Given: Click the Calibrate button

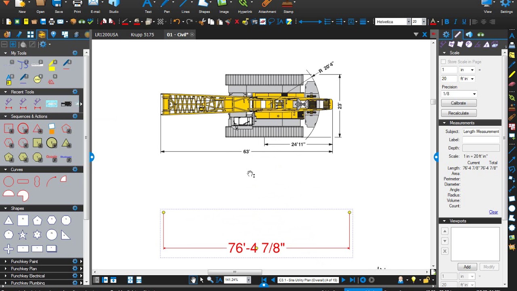Looking at the screenshot, I should (x=458, y=103).
